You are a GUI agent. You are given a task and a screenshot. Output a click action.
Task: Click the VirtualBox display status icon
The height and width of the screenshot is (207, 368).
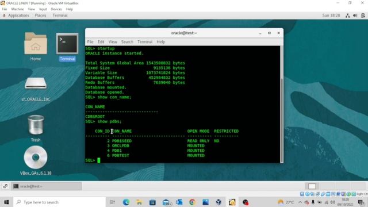pos(333,194)
